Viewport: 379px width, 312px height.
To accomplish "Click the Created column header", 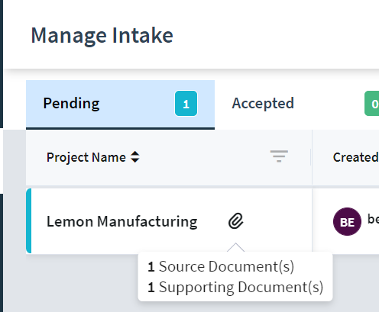I will click(x=356, y=157).
